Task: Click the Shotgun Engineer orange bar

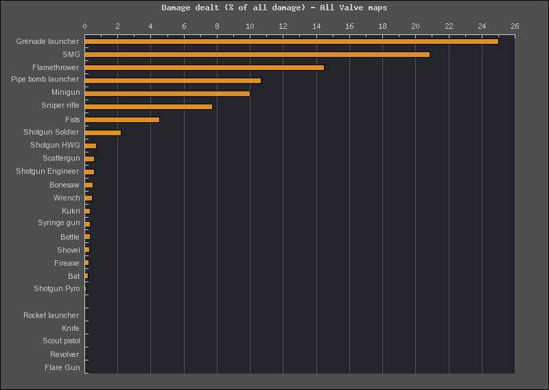Action: coord(89,172)
